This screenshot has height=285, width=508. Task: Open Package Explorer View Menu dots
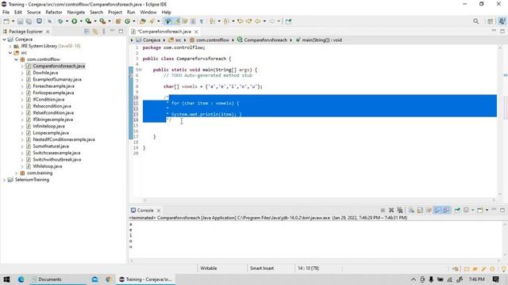click(104, 32)
